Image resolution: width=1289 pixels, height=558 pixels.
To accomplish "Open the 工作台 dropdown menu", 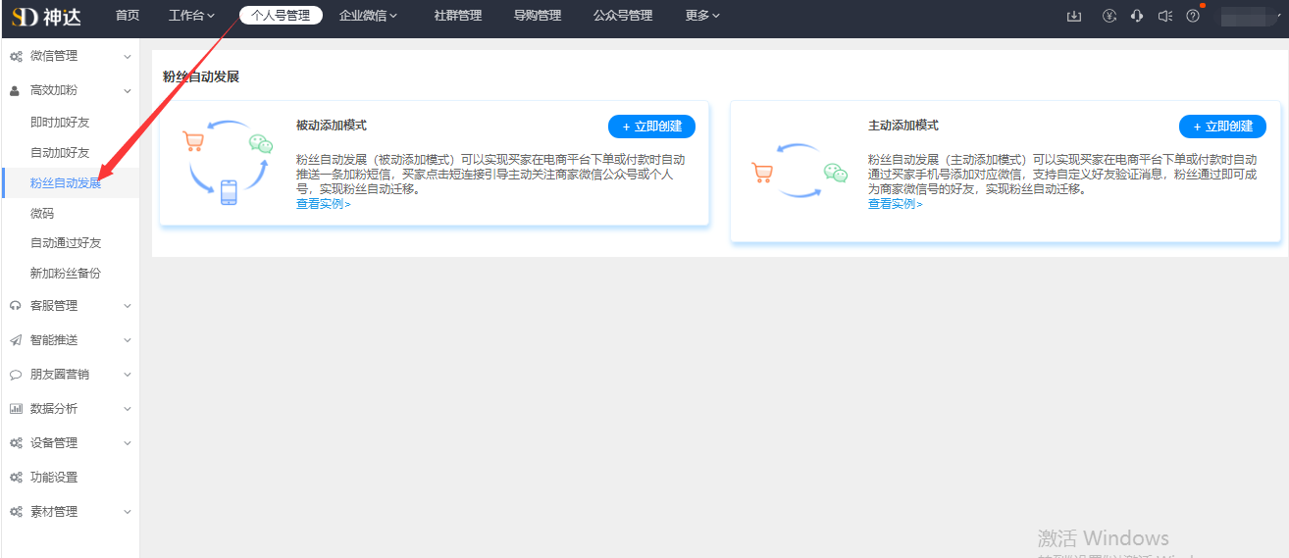I will pyautogui.click(x=191, y=16).
